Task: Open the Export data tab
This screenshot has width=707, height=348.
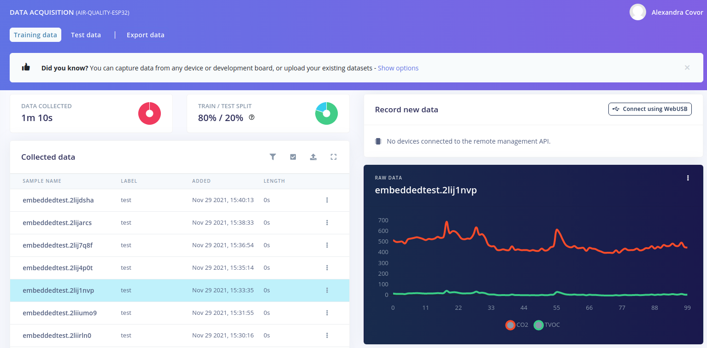Action: coord(145,35)
